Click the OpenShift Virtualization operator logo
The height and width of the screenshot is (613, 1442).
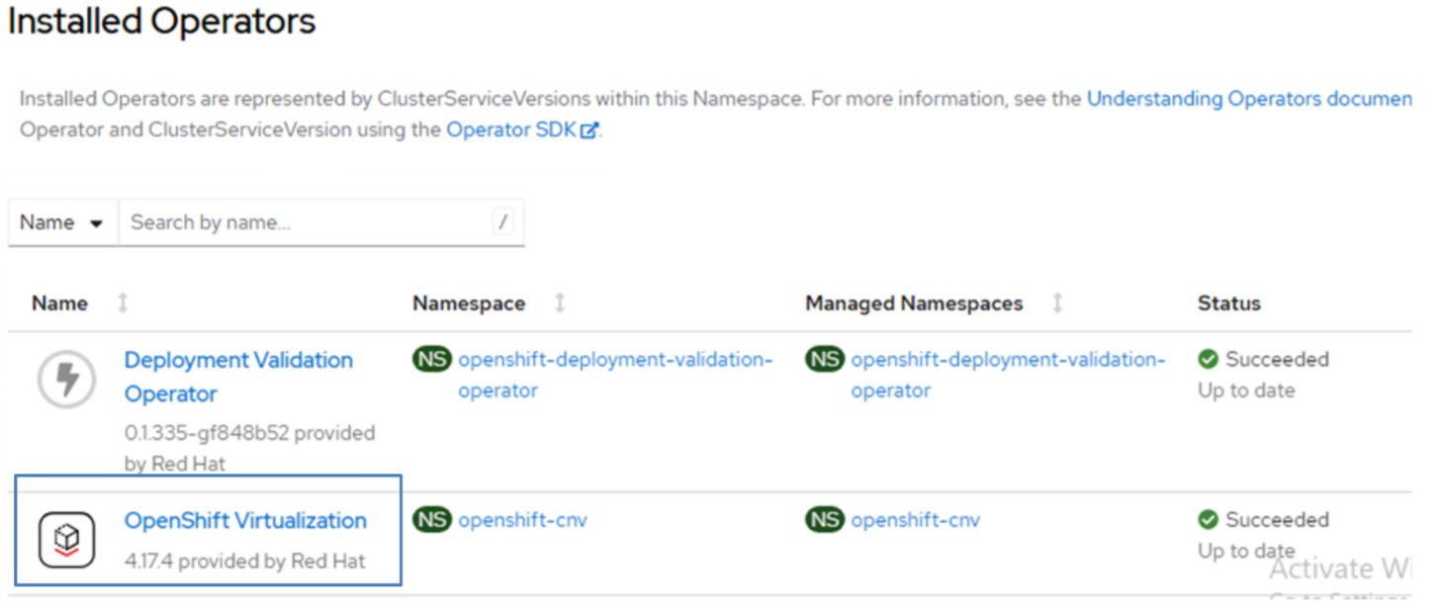tap(67, 540)
